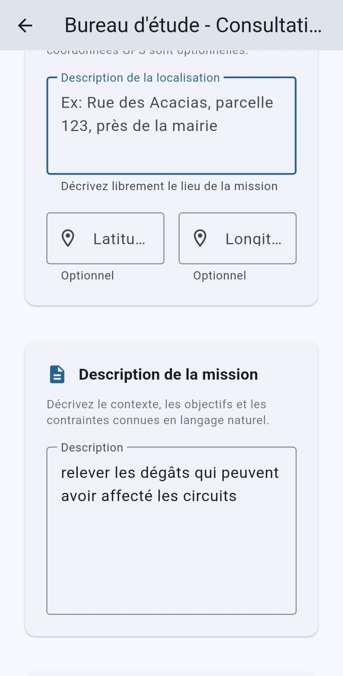Click the word 'relever' in the description text
This screenshot has width=343, height=676.
click(86, 473)
